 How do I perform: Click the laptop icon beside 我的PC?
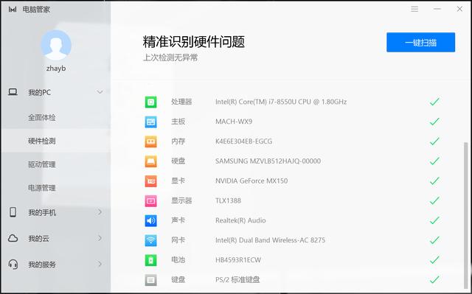[x=13, y=91]
